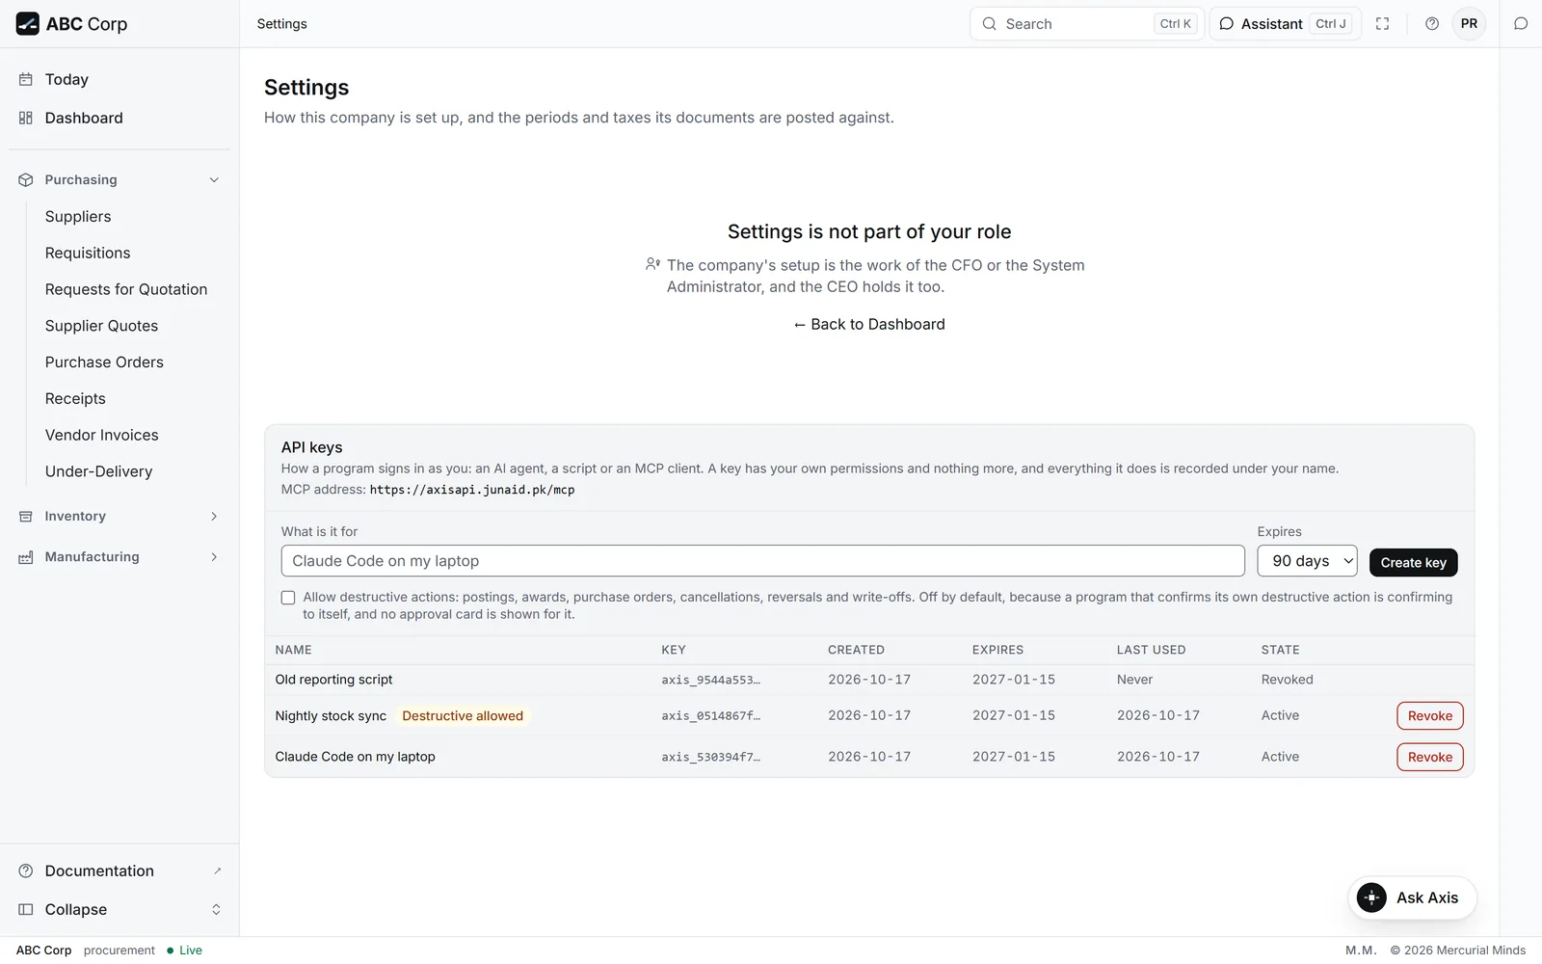Open Supplier Quotes in sidebar
The height and width of the screenshot is (964, 1542).
[x=101, y=326]
